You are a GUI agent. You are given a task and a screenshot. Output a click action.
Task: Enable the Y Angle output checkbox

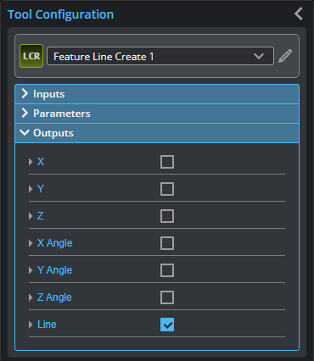click(167, 270)
